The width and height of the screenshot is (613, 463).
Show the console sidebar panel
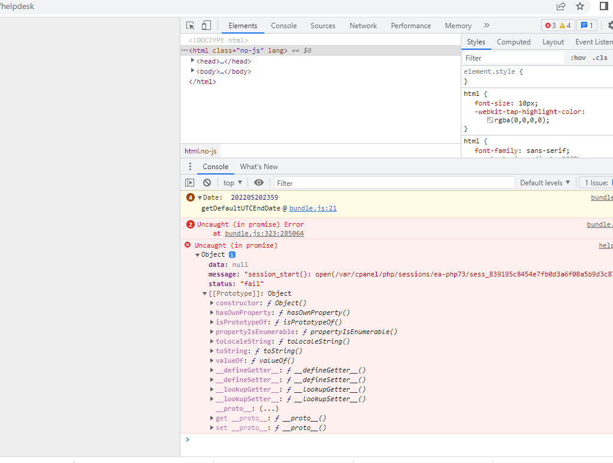click(x=189, y=182)
